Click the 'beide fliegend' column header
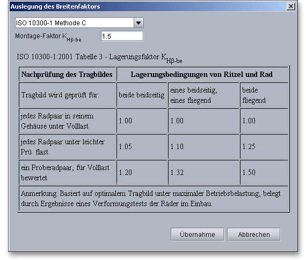 coord(264,95)
